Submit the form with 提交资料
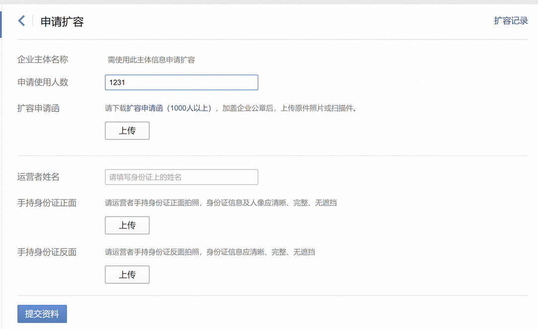Image resolution: width=538 pixels, height=329 pixels. pyautogui.click(x=42, y=314)
